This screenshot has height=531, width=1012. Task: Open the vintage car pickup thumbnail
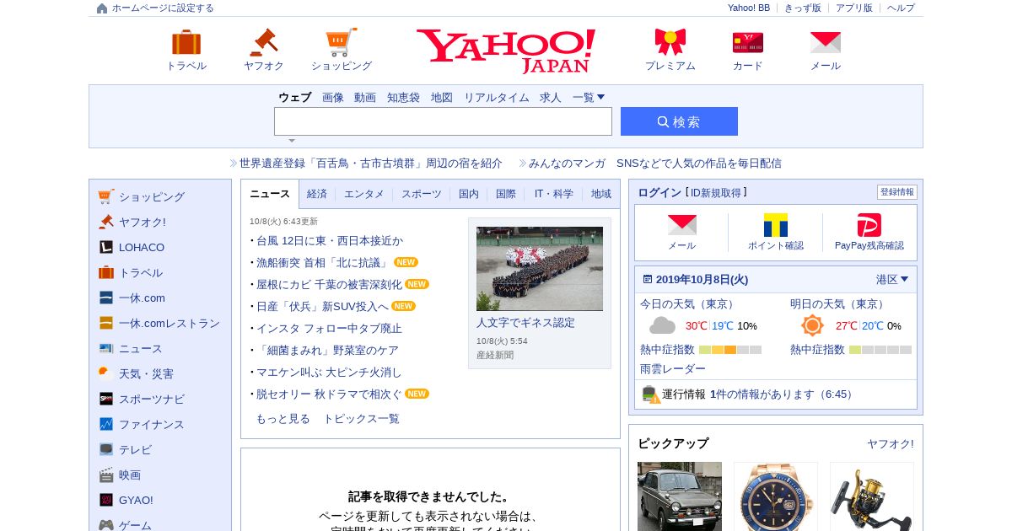pyautogui.click(x=680, y=496)
